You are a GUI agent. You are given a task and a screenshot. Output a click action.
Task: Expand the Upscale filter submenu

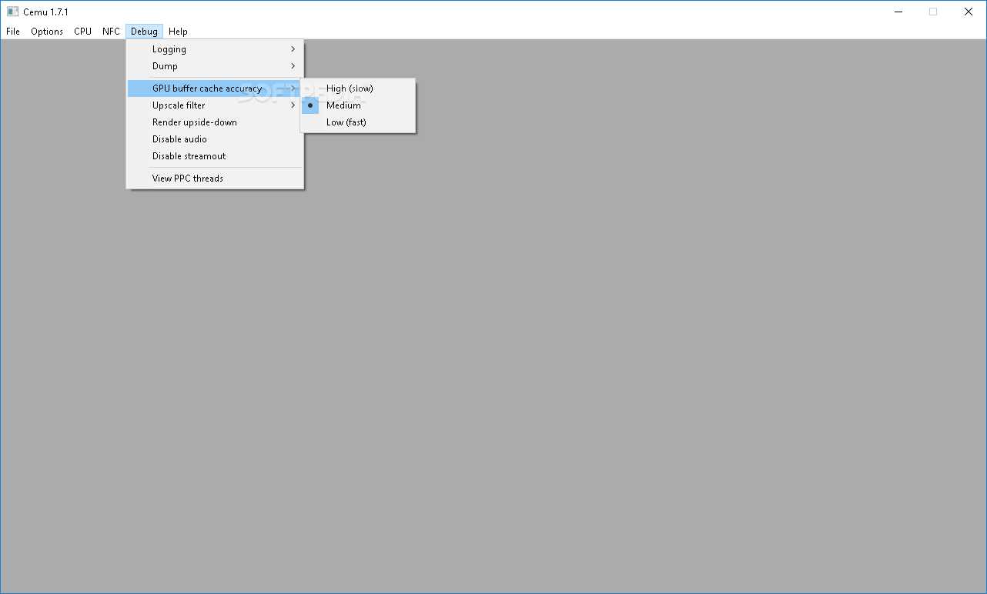[x=215, y=105]
